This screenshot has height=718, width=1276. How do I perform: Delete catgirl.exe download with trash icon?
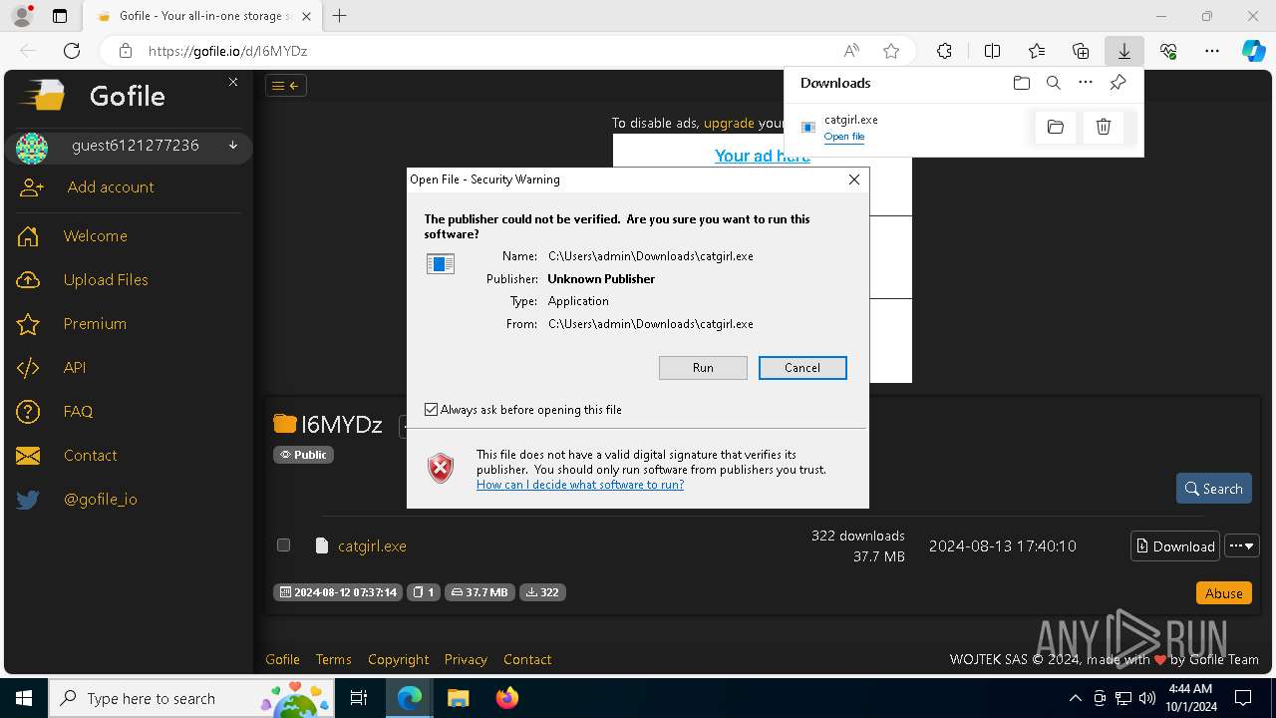click(1104, 127)
